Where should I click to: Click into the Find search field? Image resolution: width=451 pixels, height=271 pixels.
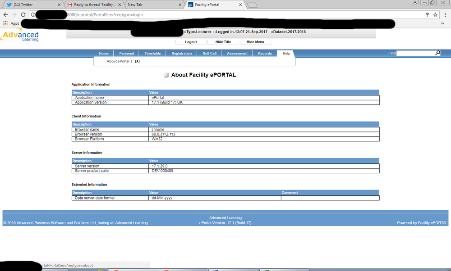coord(415,53)
